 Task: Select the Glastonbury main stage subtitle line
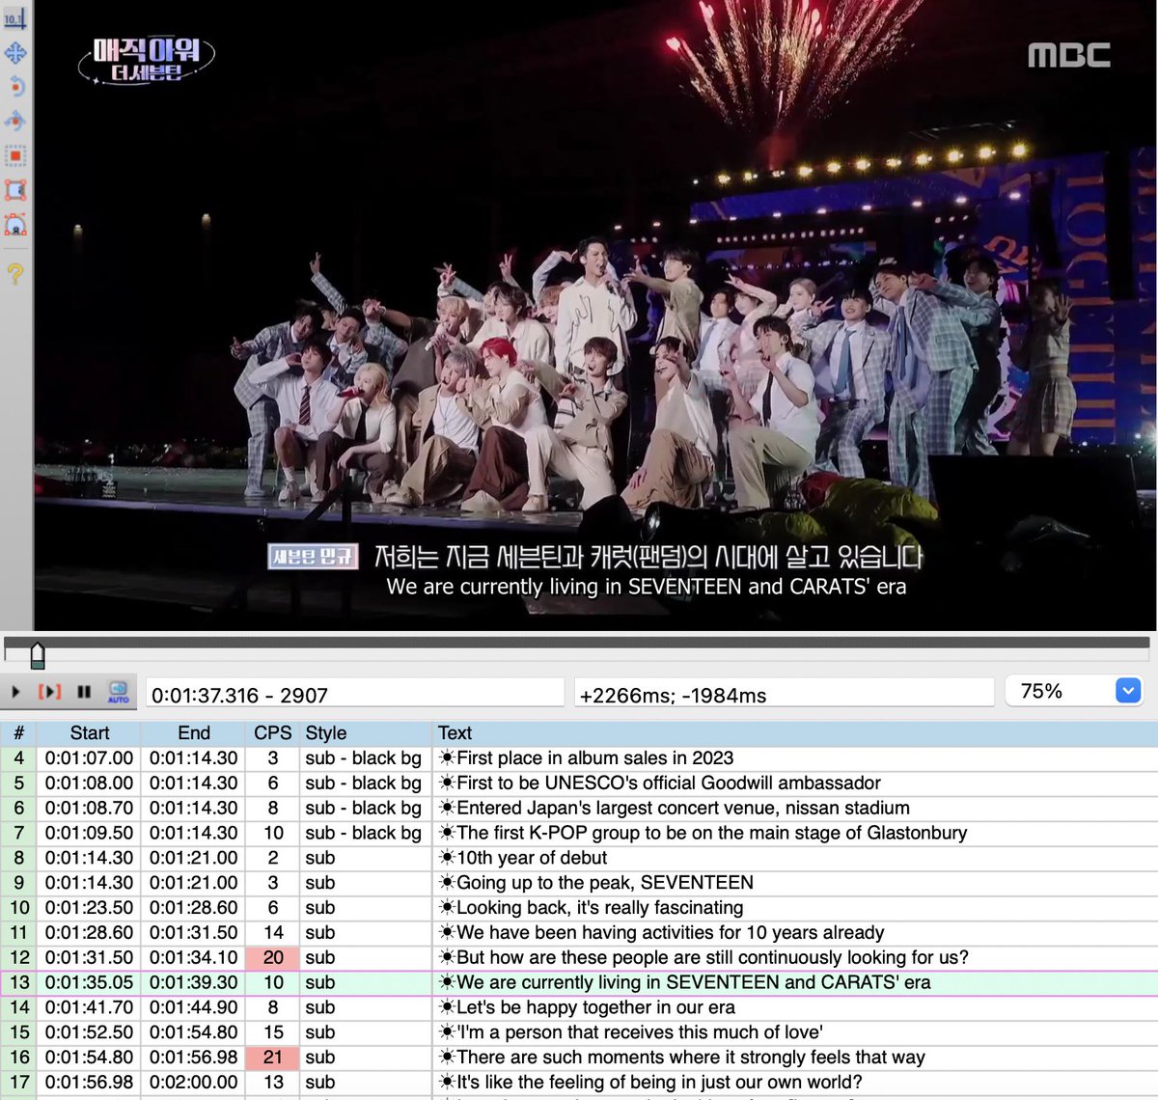579,834
